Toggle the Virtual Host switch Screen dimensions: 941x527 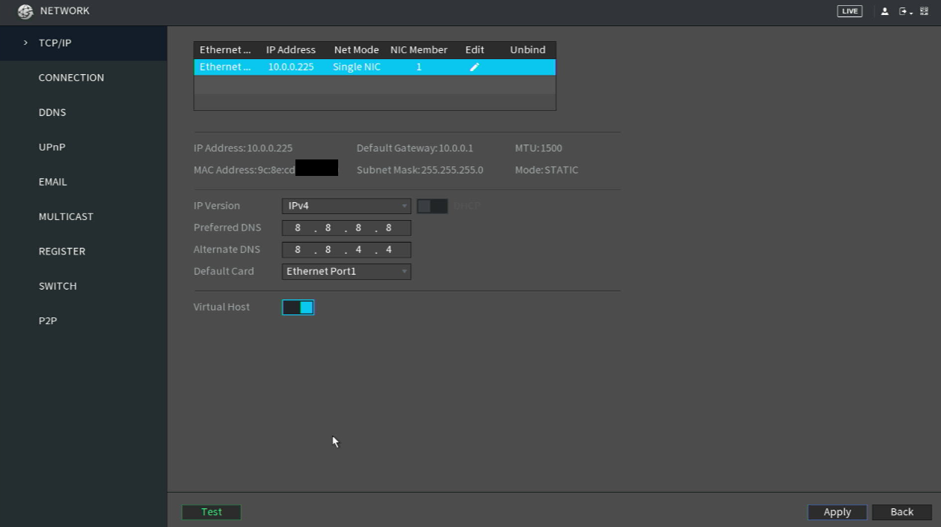pos(298,308)
